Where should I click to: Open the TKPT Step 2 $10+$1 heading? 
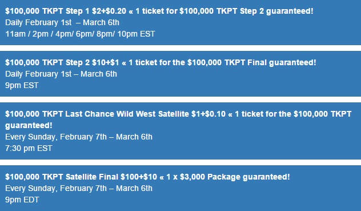(x=161, y=62)
